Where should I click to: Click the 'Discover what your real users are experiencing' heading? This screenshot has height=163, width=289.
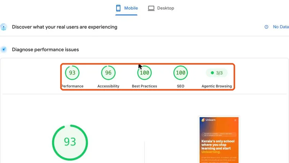coord(65,27)
